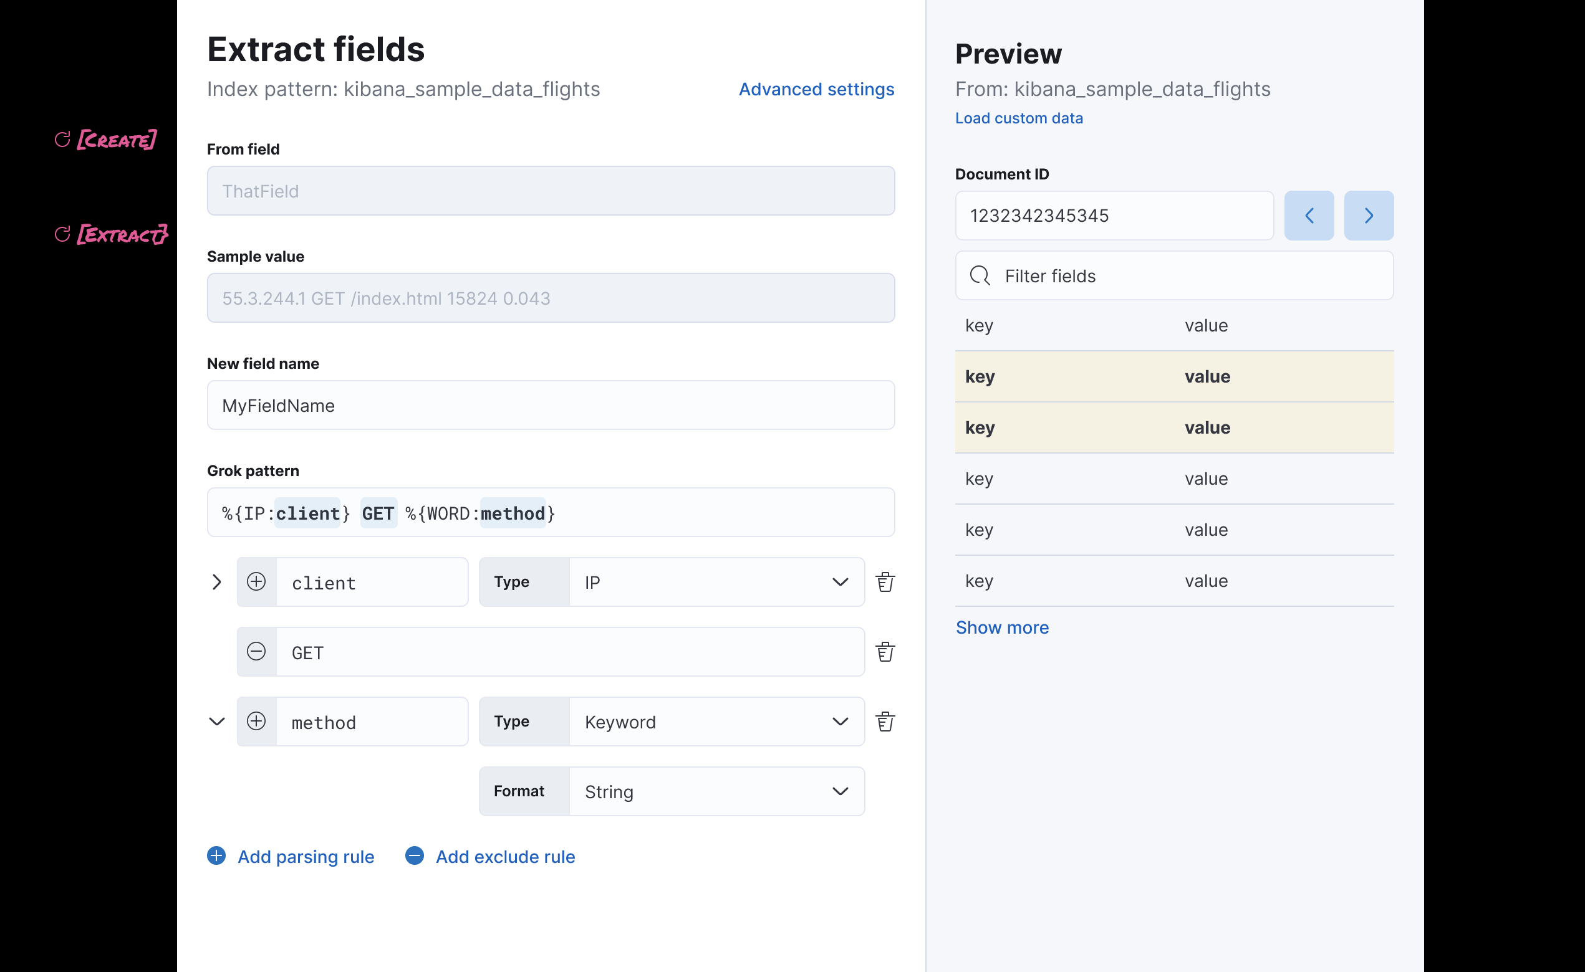The height and width of the screenshot is (972, 1585).
Task: Go to next document with right arrow
Action: (1368, 216)
